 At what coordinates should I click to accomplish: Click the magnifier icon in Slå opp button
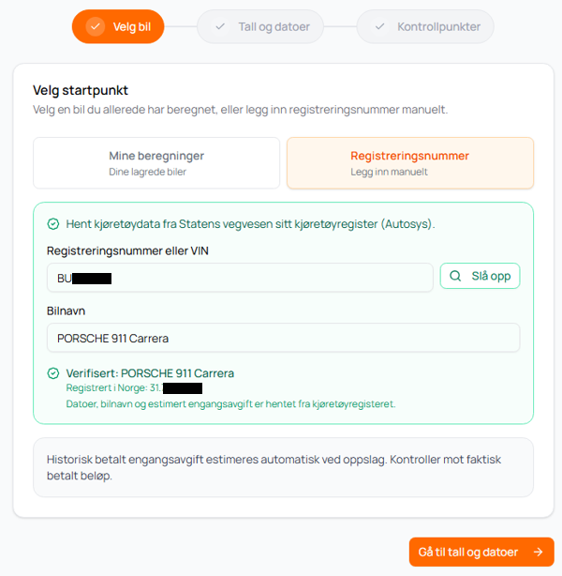coord(455,276)
